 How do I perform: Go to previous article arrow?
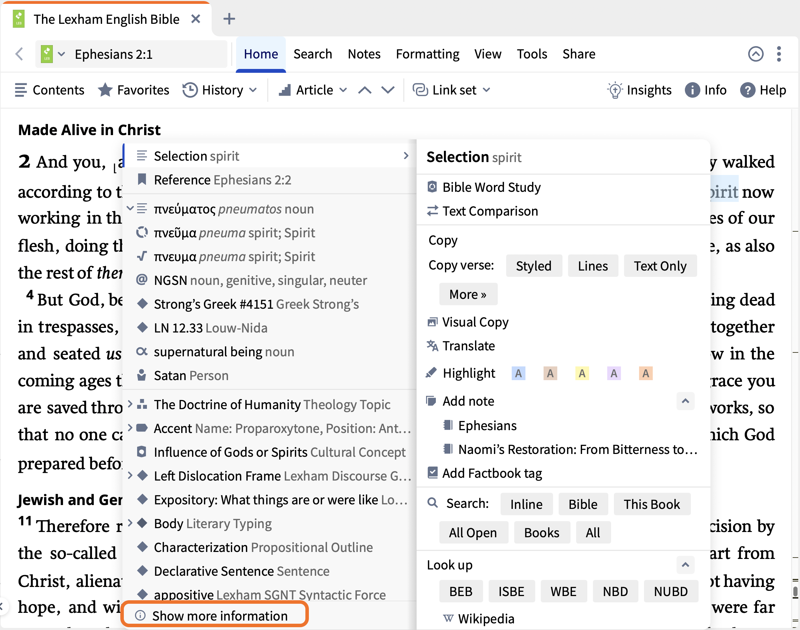click(x=364, y=90)
